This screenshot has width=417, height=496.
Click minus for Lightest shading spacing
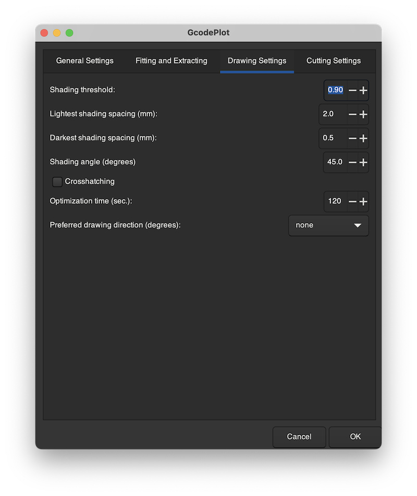(x=352, y=114)
